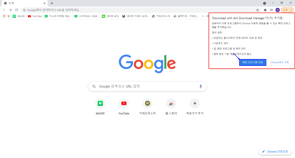Select the 새 탭 browser tab
The height and width of the screenshot is (158, 295).
(24, 3)
